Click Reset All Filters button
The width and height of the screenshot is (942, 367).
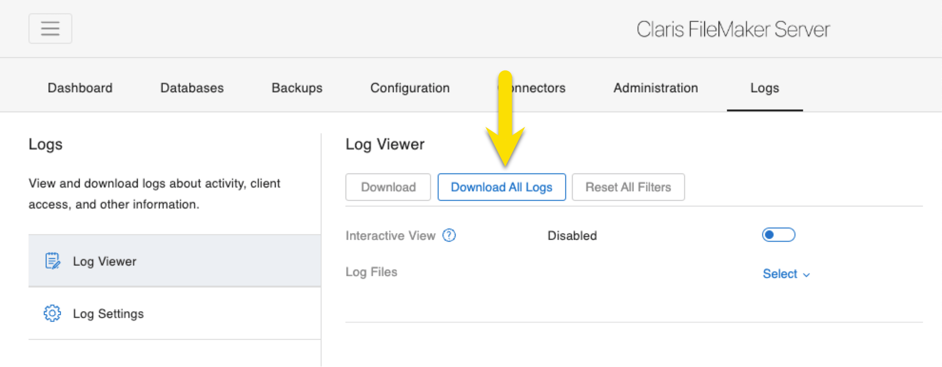click(x=628, y=187)
